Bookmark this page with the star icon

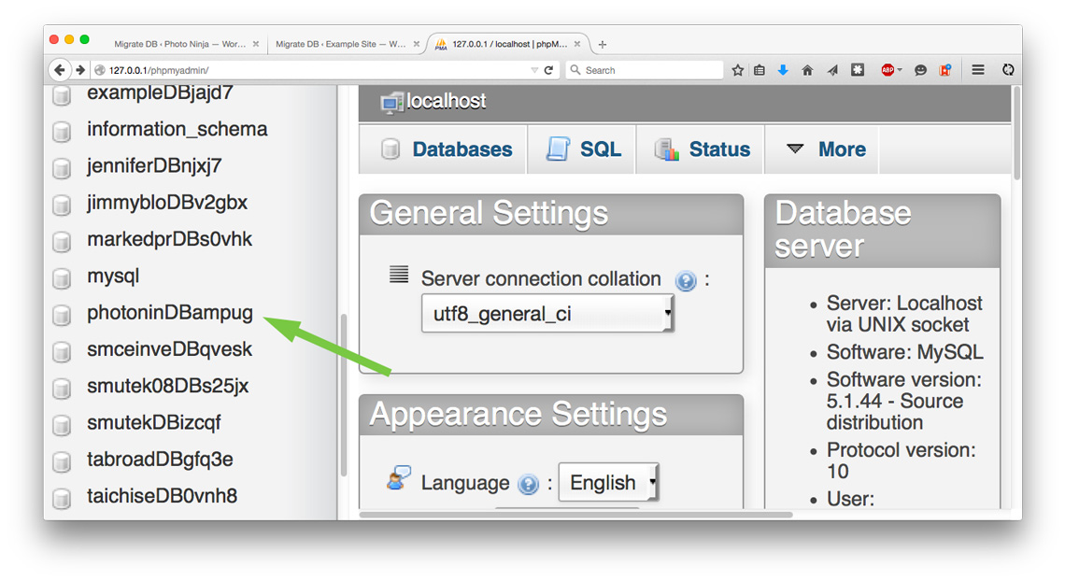click(x=738, y=69)
